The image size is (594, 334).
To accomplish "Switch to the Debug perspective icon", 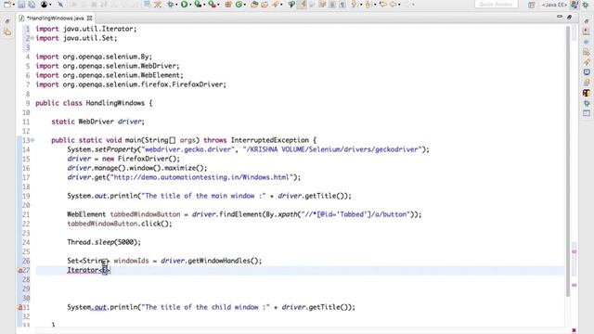I will (586, 5).
